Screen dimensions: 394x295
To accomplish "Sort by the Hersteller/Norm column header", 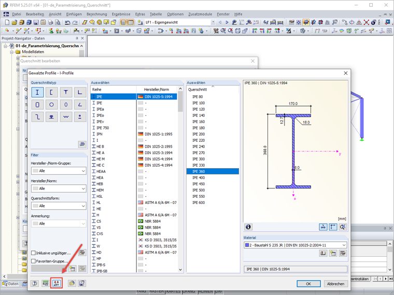I will [x=157, y=90].
